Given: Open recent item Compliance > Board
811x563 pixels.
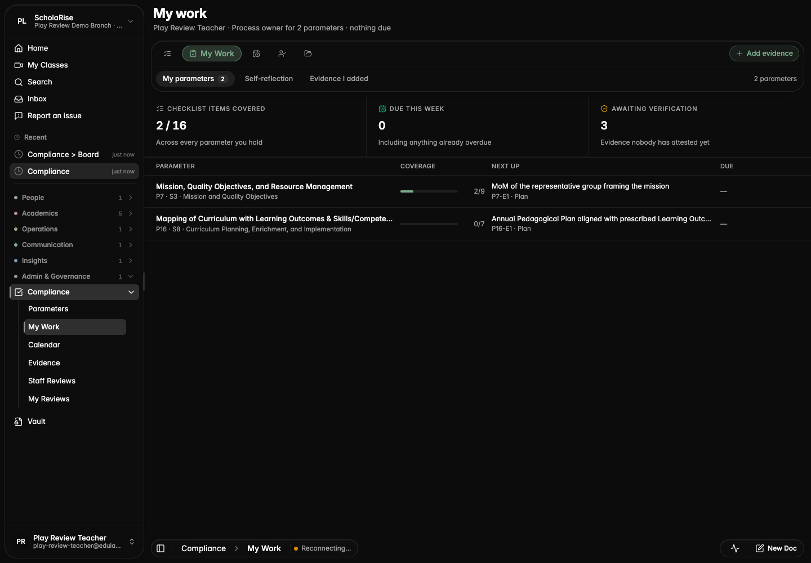Looking at the screenshot, I should [74, 155].
